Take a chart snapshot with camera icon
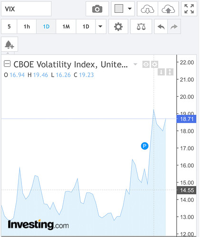The image size is (203, 237). [x=97, y=9]
